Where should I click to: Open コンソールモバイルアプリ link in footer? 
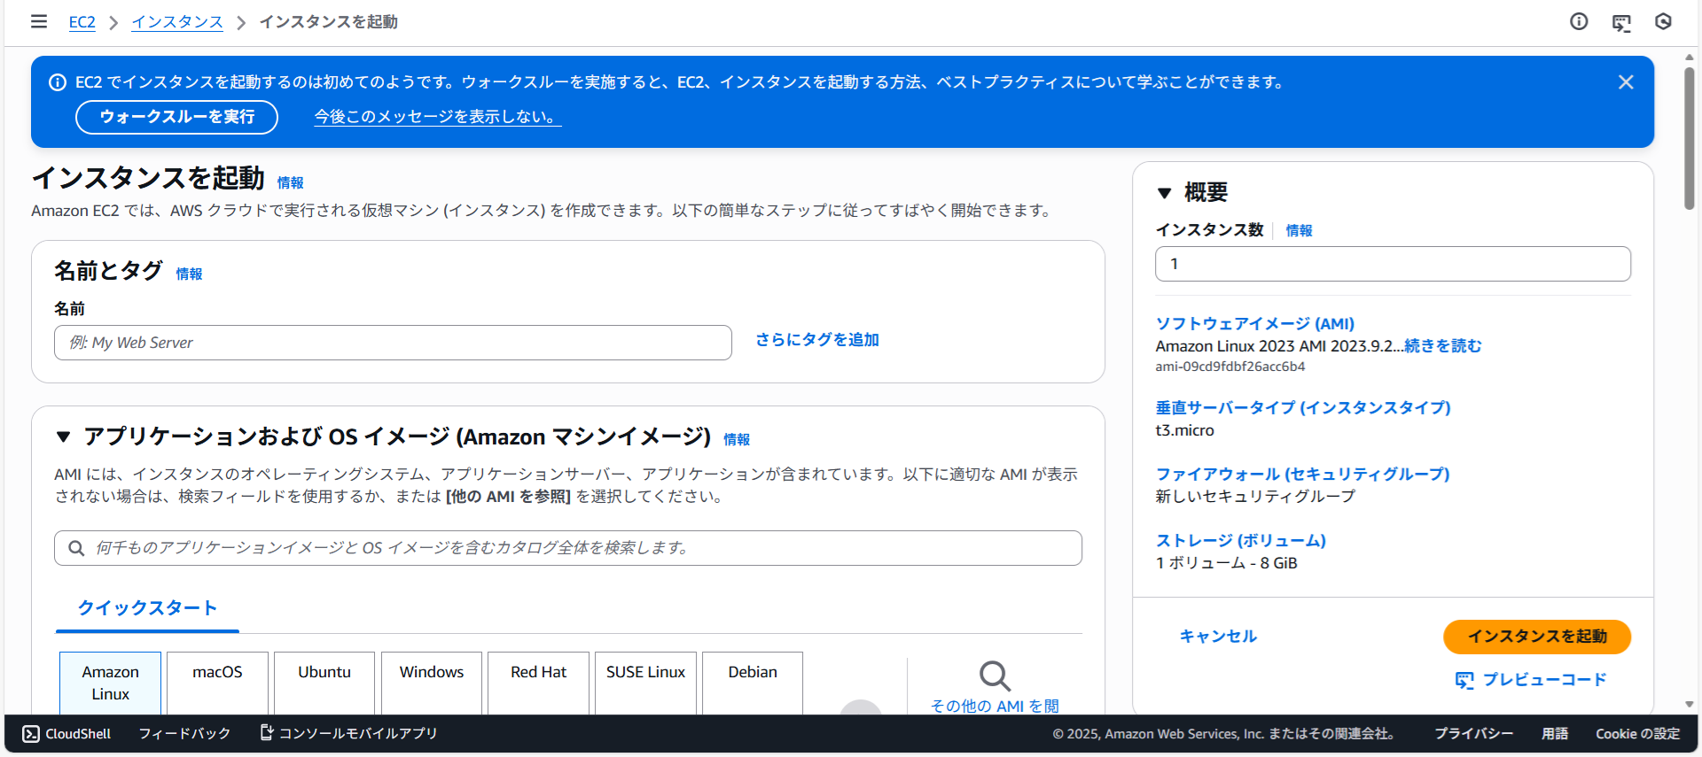point(348,733)
